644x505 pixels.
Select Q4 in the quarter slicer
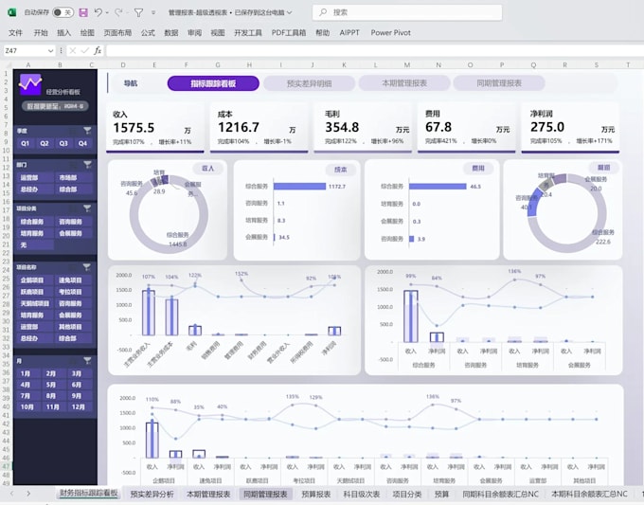coord(82,143)
